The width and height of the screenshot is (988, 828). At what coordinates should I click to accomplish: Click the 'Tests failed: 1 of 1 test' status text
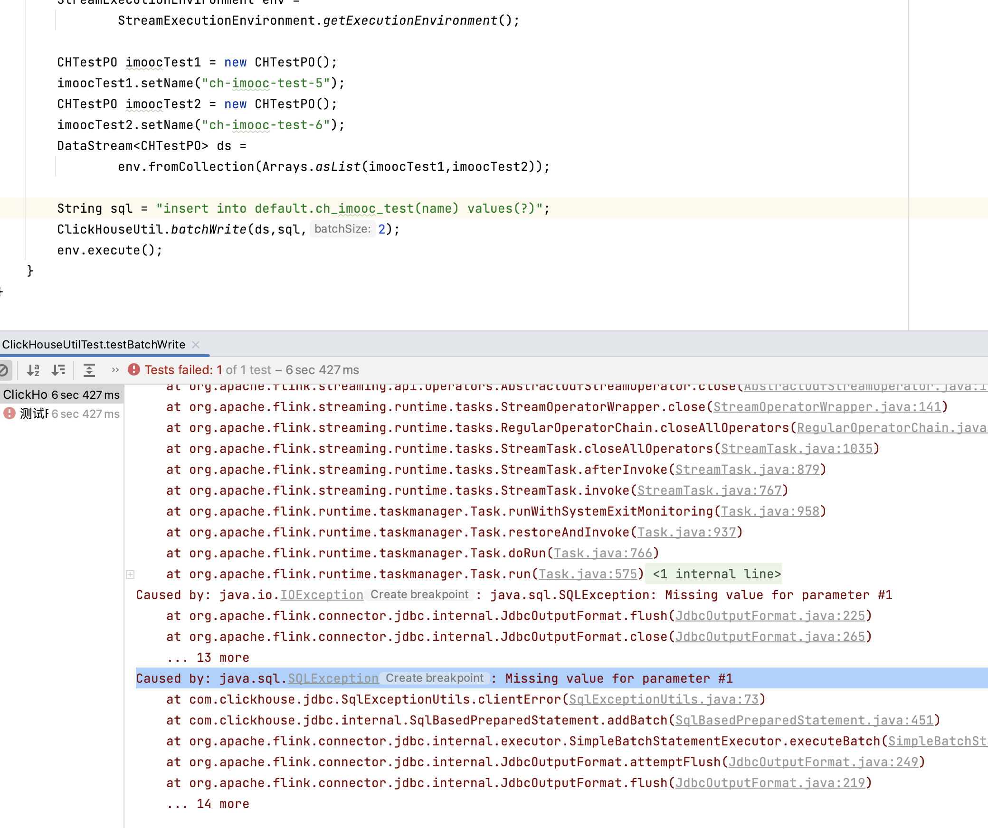208,370
